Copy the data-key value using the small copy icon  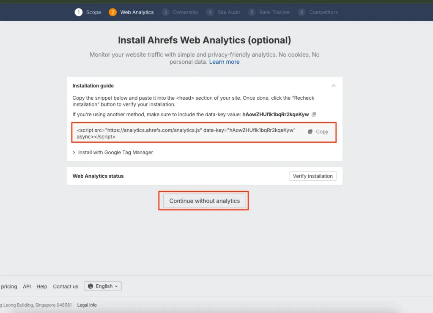click(314, 114)
